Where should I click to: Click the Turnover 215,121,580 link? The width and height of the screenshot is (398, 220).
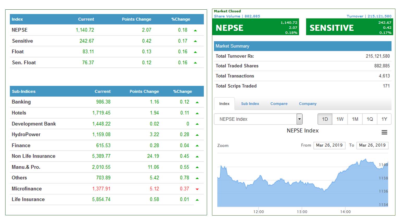(x=369, y=16)
